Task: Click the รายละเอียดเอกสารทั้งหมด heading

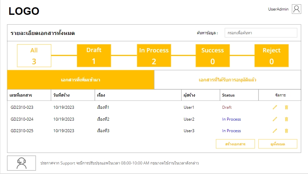Action: pyautogui.click(x=43, y=33)
